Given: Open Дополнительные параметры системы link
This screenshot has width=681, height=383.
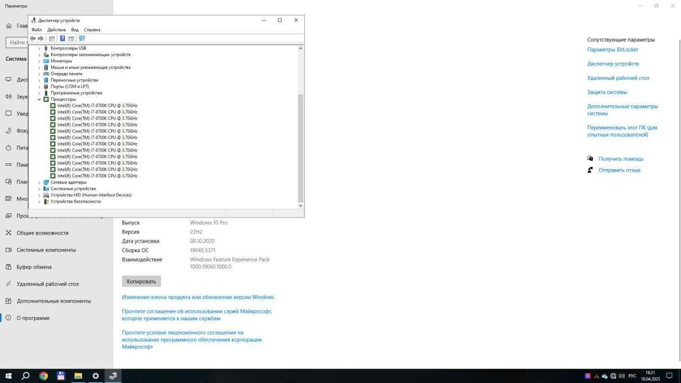Looking at the screenshot, I should pyautogui.click(x=622, y=110).
